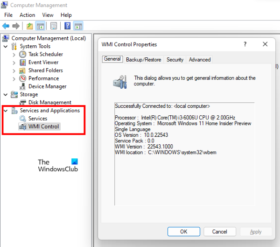280x247 pixels.
Task: Open the File menu
Action: (x=8, y=15)
